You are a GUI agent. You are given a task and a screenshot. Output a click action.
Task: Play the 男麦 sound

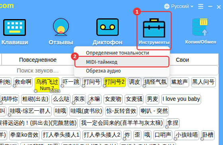click(x=153, y=99)
